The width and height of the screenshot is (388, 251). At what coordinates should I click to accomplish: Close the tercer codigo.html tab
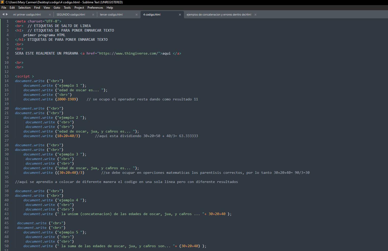(x=137, y=15)
